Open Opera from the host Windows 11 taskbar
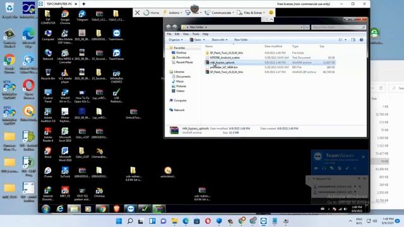The height and width of the screenshot is (227, 404). pos(208,221)
